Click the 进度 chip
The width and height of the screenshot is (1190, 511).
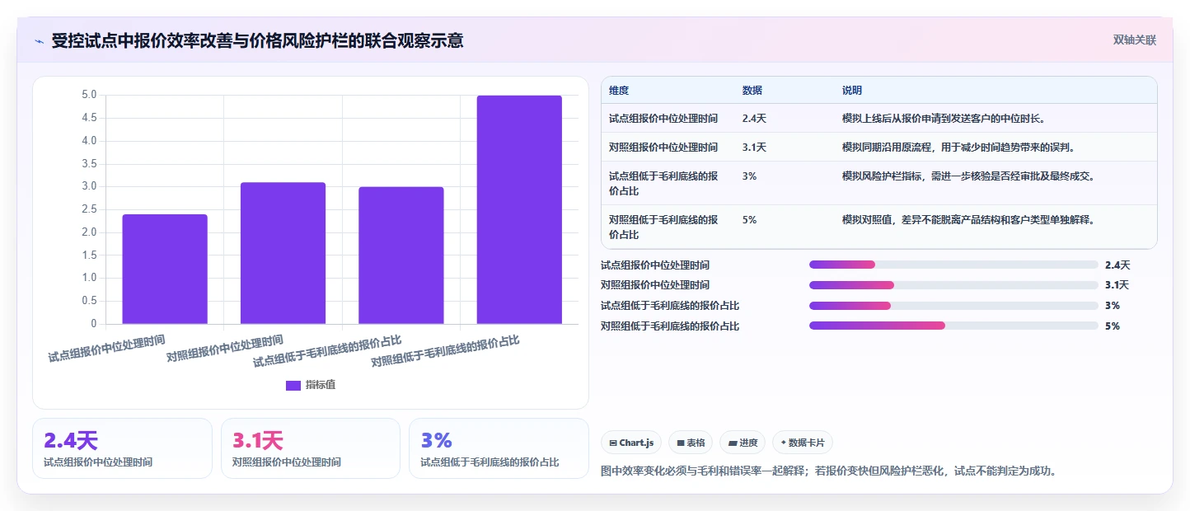[743, 443]
